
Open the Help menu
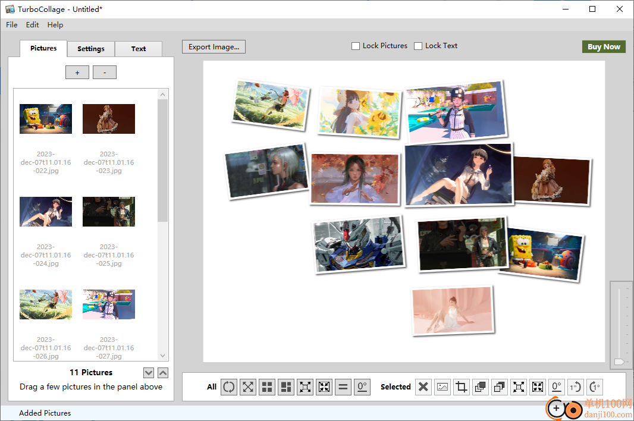pyautogui.click(x=55, y=24)
